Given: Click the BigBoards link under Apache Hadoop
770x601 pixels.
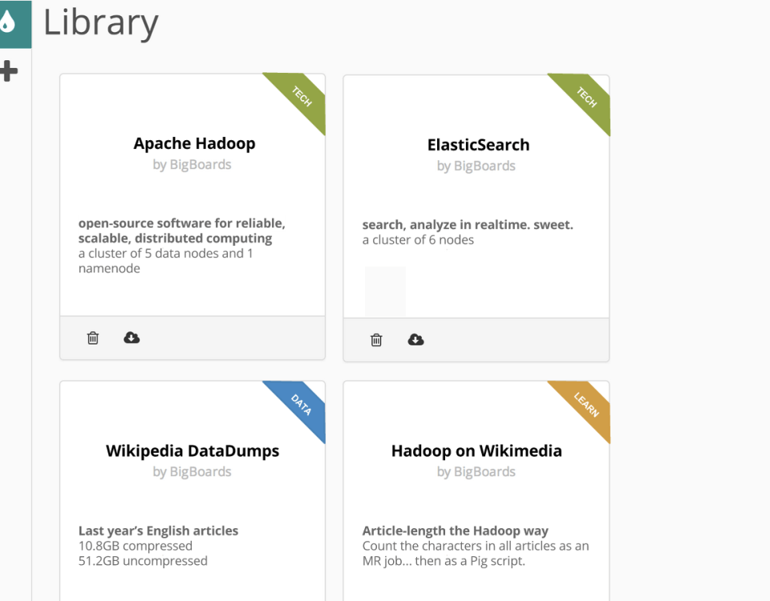Looking at the screenshot, I should 202,164.
